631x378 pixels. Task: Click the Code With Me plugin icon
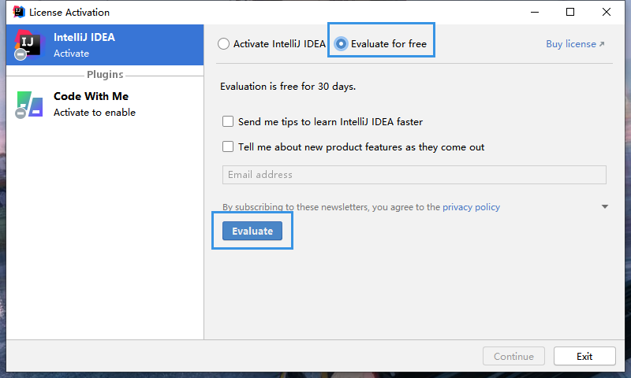click(28, 104)
